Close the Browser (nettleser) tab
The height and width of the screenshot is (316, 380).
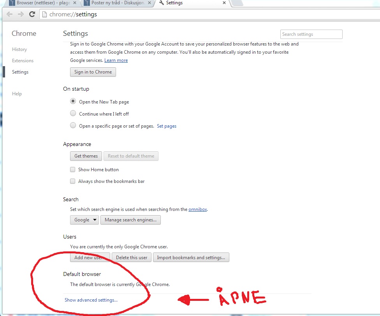click(x=75, y=3)
